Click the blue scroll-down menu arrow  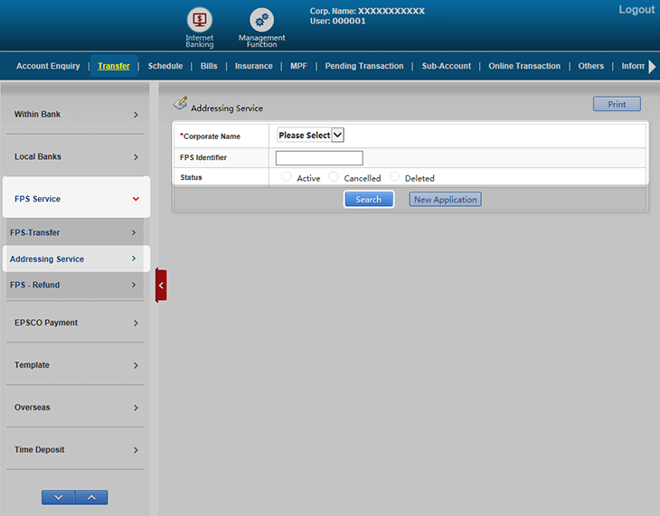coord(59,498)
